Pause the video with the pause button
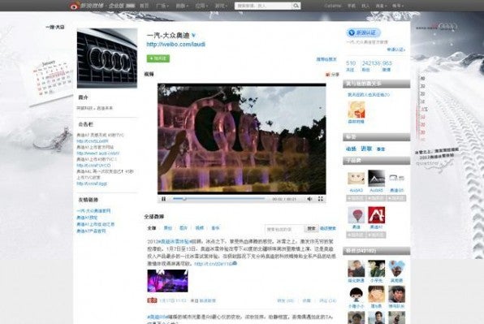The width and height of the screenshot is (484, 324). tap(163, 199)
